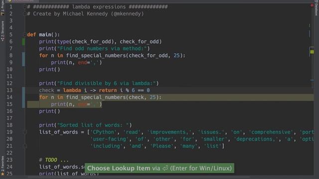The width and height of the screenshot is (319, 179).
Task: Click the blue change marker beside line 8
Action: (23, 59)
